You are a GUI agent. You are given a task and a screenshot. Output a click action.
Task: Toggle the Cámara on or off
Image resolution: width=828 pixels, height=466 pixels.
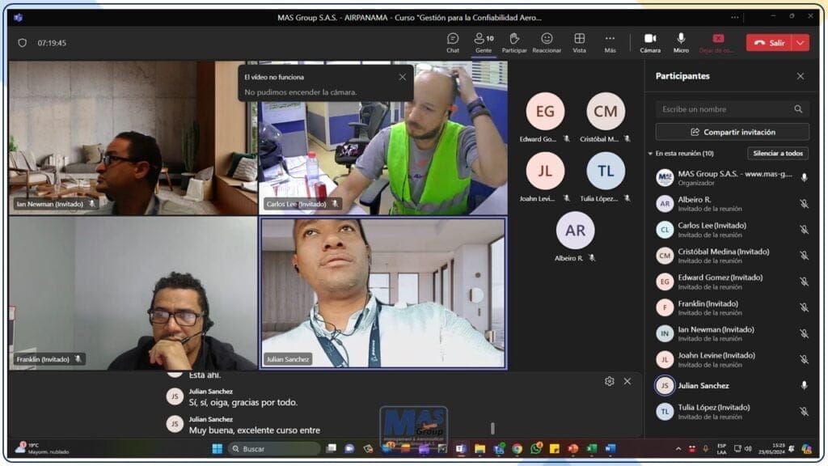tap(649, 39)
